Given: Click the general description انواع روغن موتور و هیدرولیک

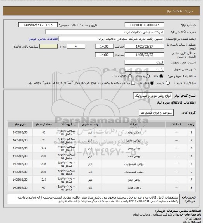Looking at the screenshot, I should pos(153,96).
